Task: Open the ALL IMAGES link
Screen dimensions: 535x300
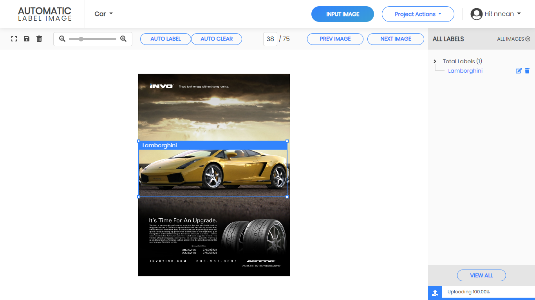Action: (x=513, y=39)
